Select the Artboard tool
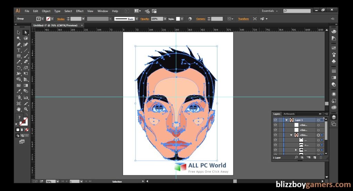 [x=19, y=104]
